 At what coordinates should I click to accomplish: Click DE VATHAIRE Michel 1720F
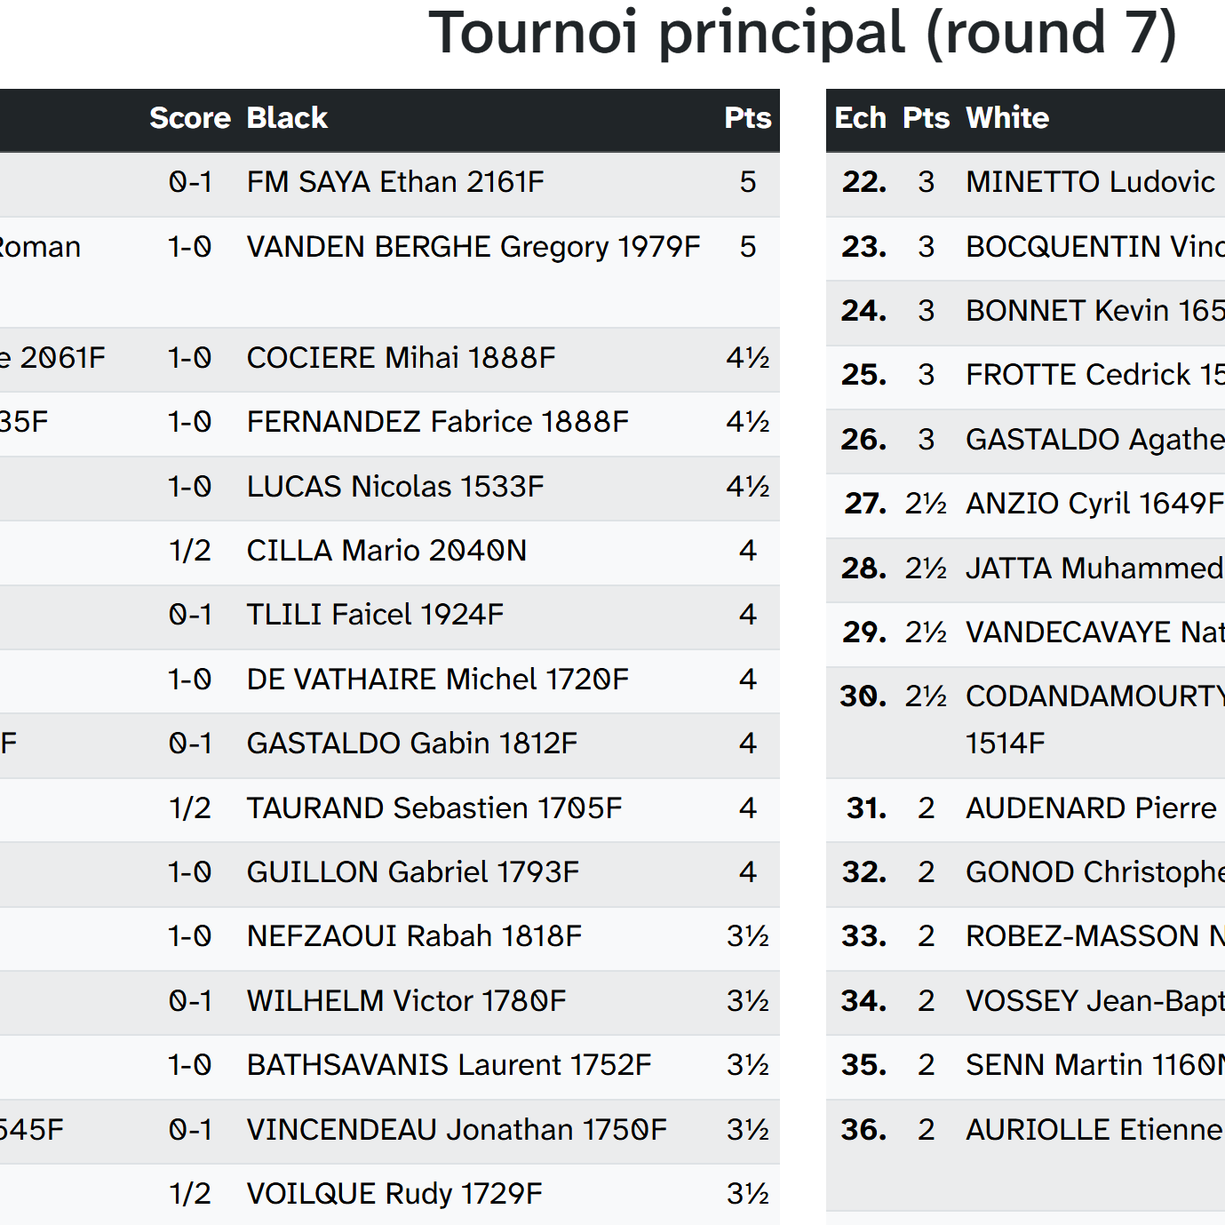click(437, 680)
